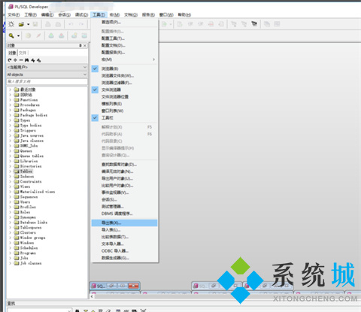Click the binoculars find icon in browser
The width and height of the screenshot is (361, 312).
click(x=27, y=60)
